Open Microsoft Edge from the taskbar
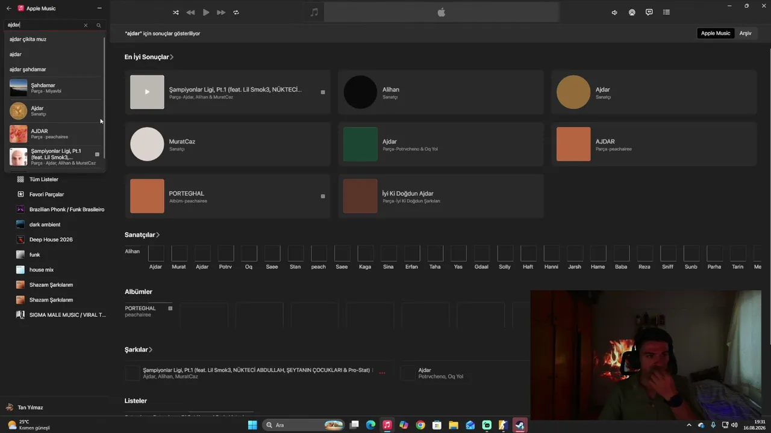This screenshot has width=771, height=433. point(371,425)
